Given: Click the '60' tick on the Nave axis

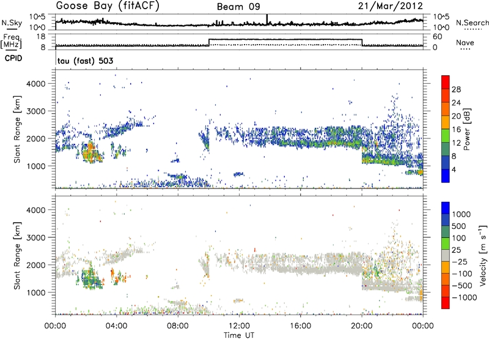Looking at the screenshot, I should (x=438, y=37).
